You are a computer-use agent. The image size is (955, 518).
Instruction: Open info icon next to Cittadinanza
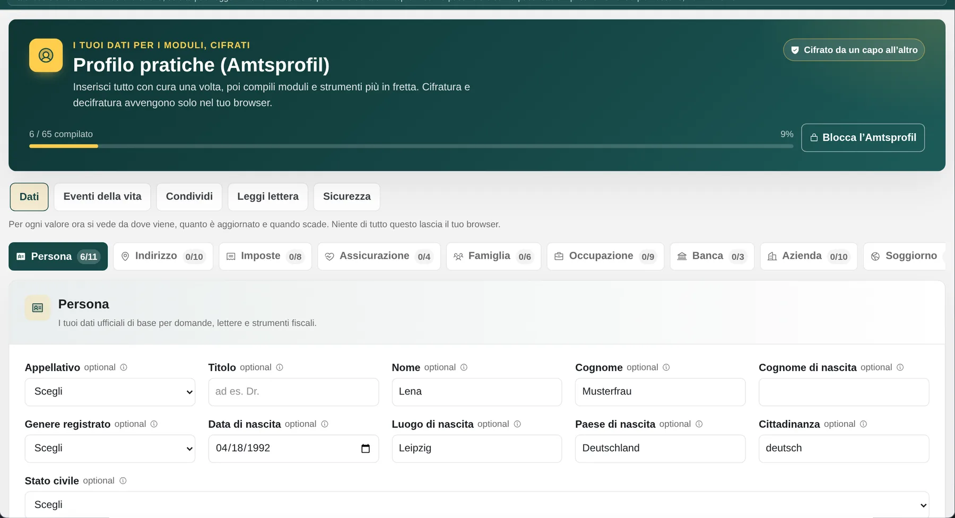tap(863, 424)
